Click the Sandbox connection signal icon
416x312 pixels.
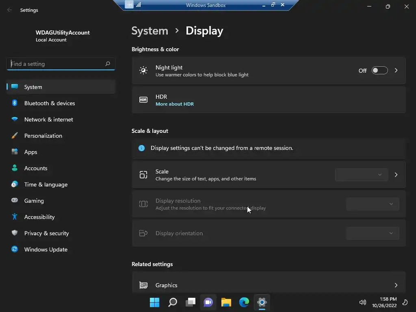click(x=139, y=5)
